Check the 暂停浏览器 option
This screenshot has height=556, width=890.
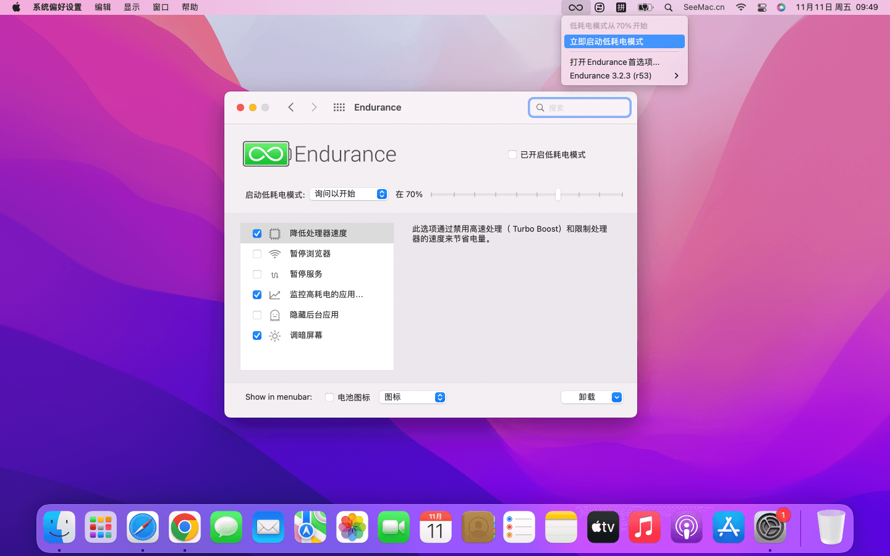click(257, 254)
